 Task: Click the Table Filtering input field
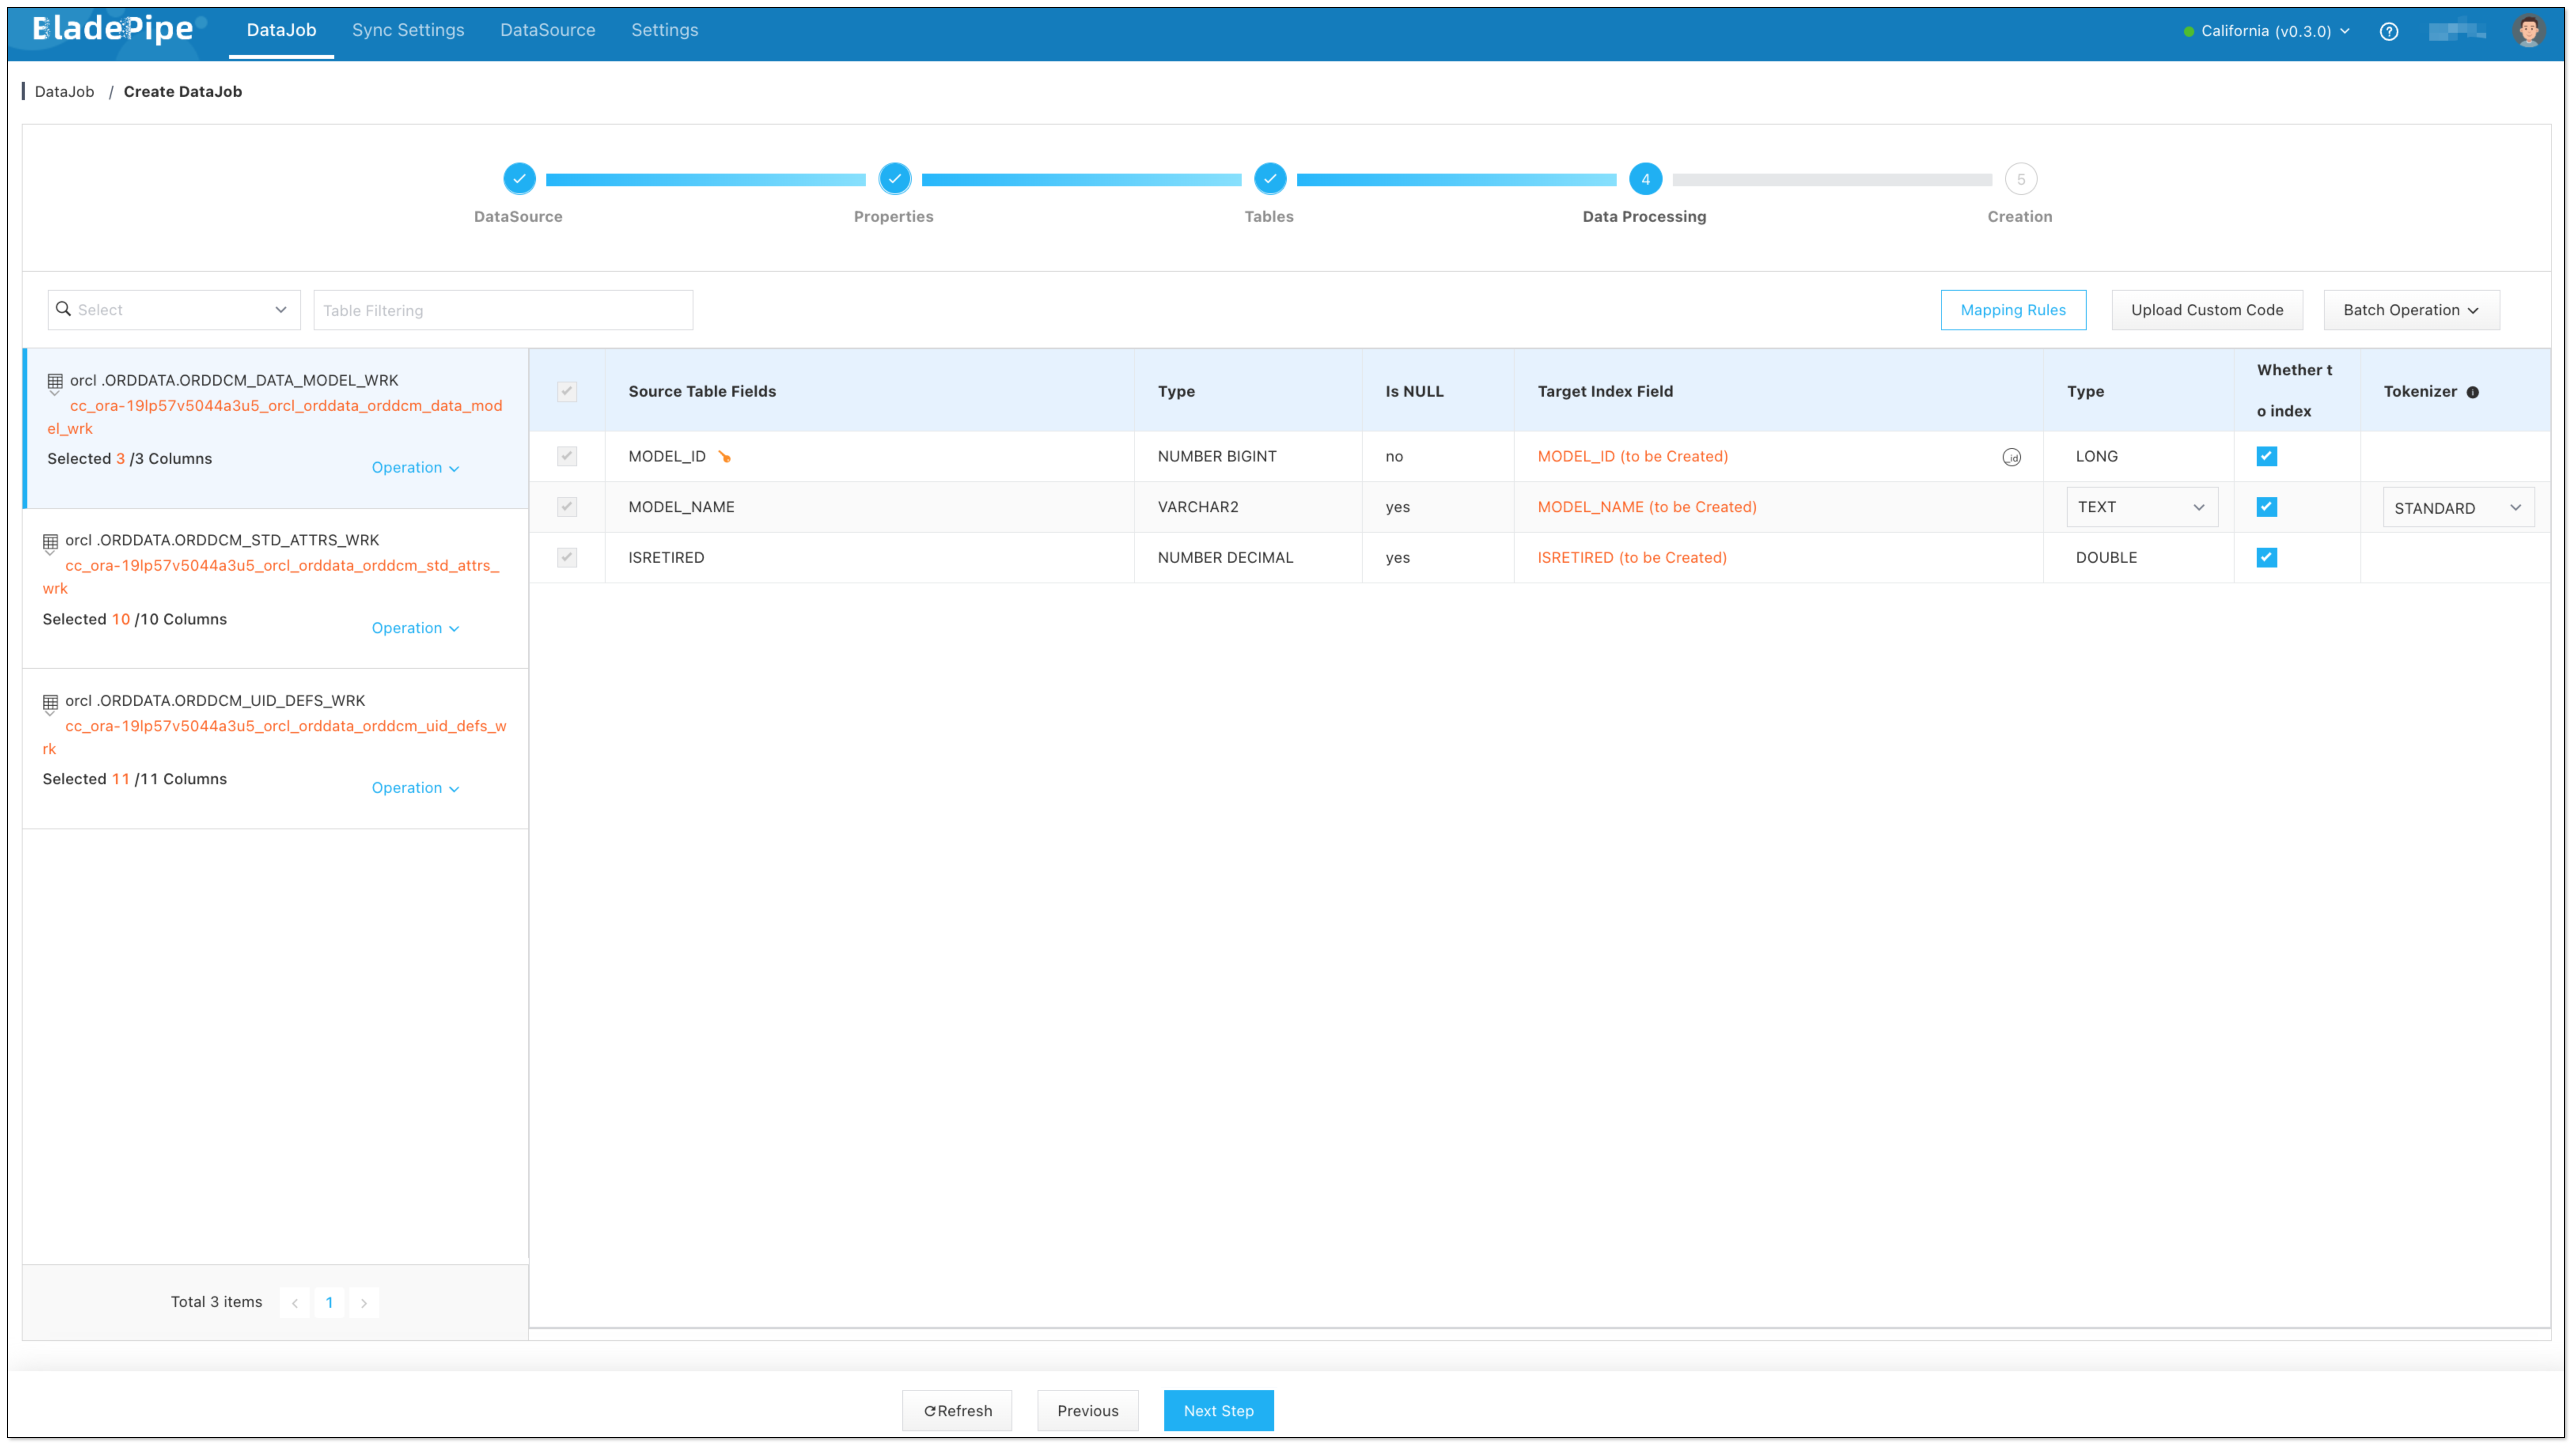pyautogui.click(x=502, y=310)
